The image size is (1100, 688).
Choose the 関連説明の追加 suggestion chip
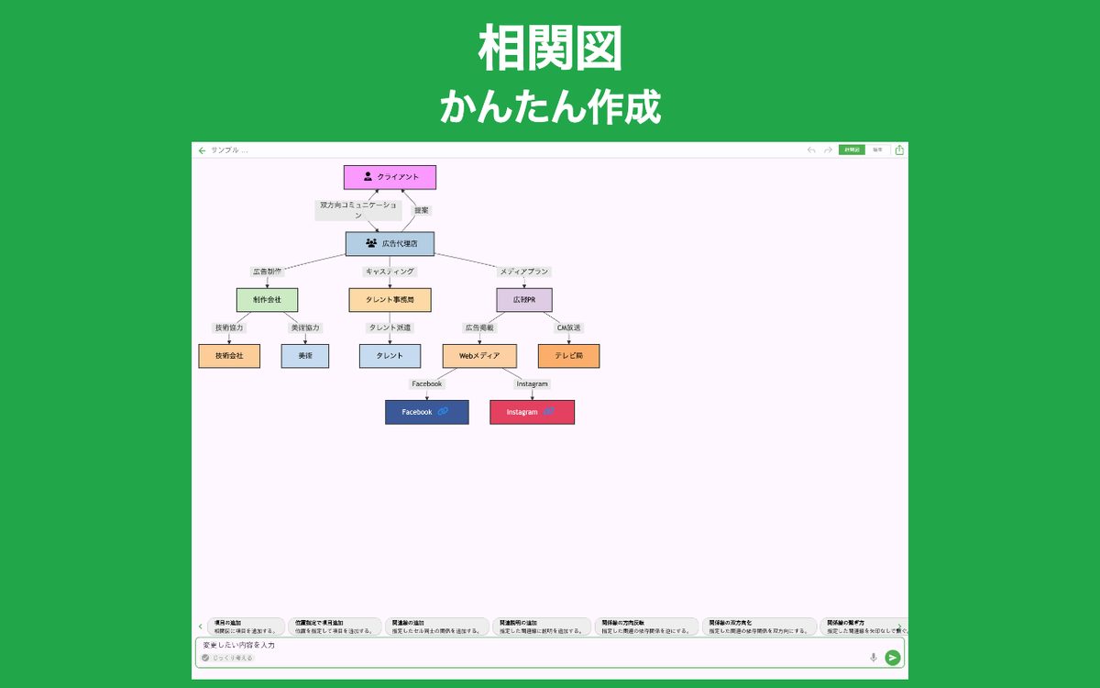(542, 627)
